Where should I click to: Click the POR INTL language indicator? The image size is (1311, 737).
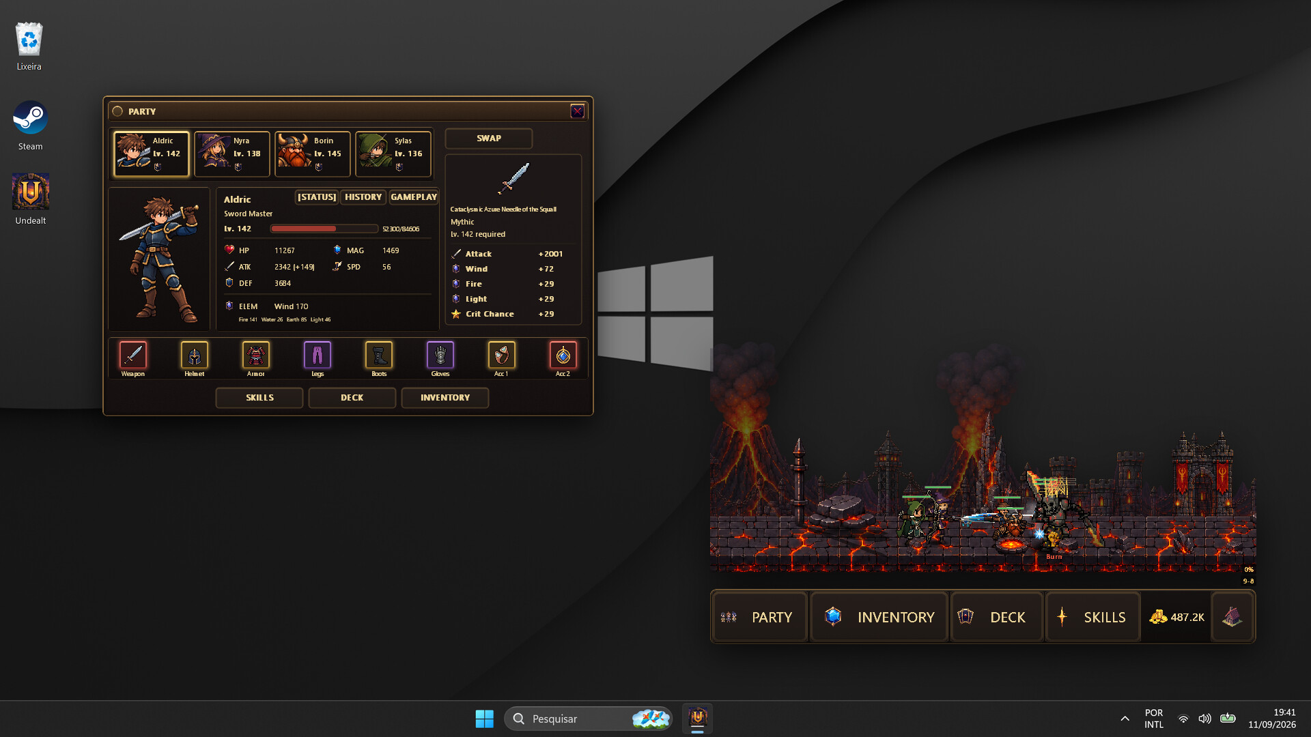(x=1154, y=719)
